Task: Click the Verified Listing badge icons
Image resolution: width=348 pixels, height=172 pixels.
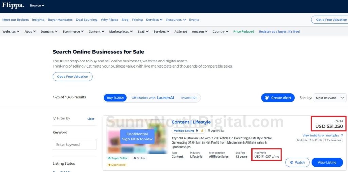Action: 199,131
